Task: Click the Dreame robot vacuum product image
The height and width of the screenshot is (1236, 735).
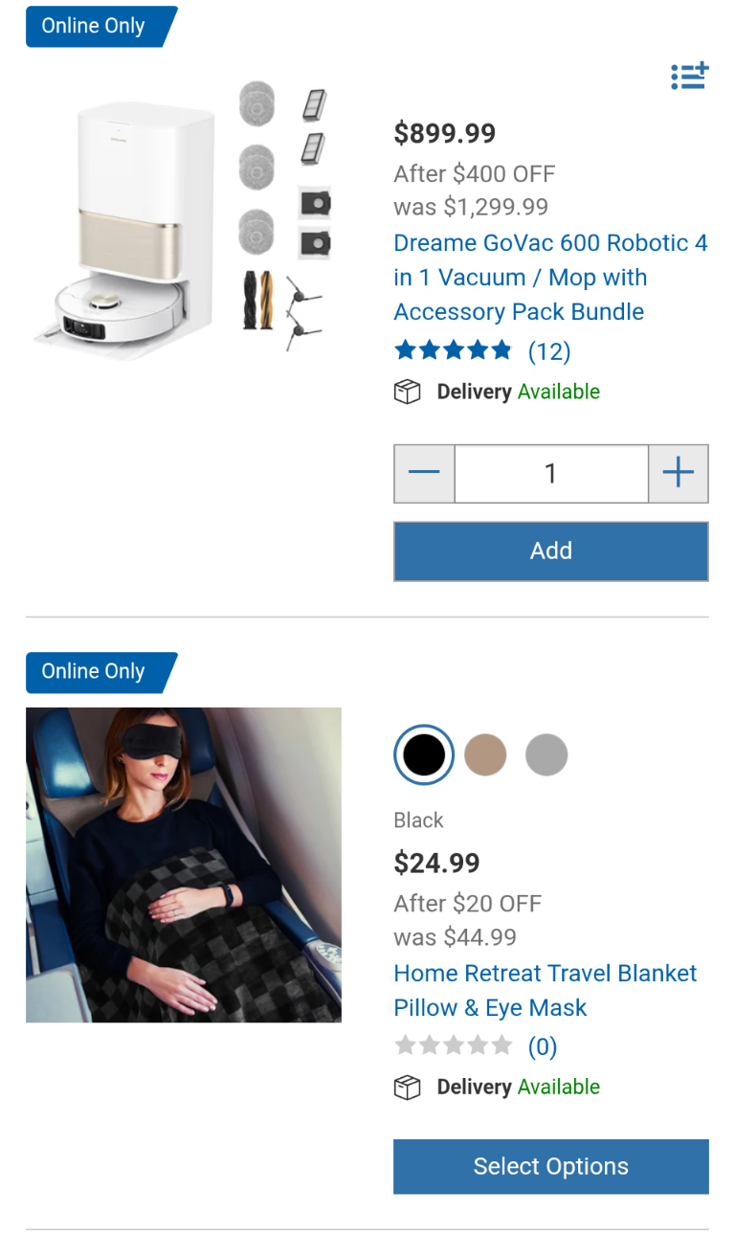Action: [183, 217]
